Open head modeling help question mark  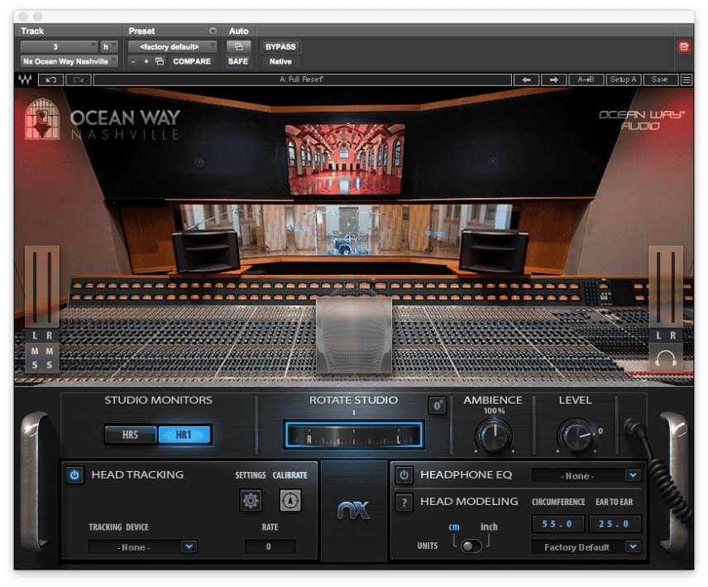pos(404,502)
